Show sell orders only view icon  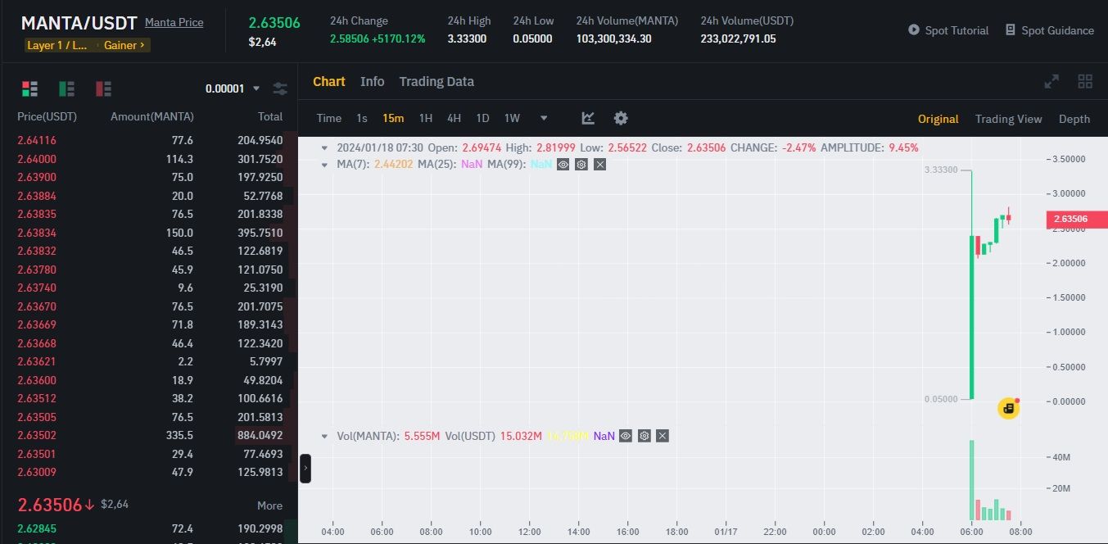[x=104, y=88]
